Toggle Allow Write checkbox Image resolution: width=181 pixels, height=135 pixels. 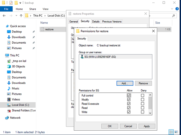pyautogui.click(x=129, y=112)
